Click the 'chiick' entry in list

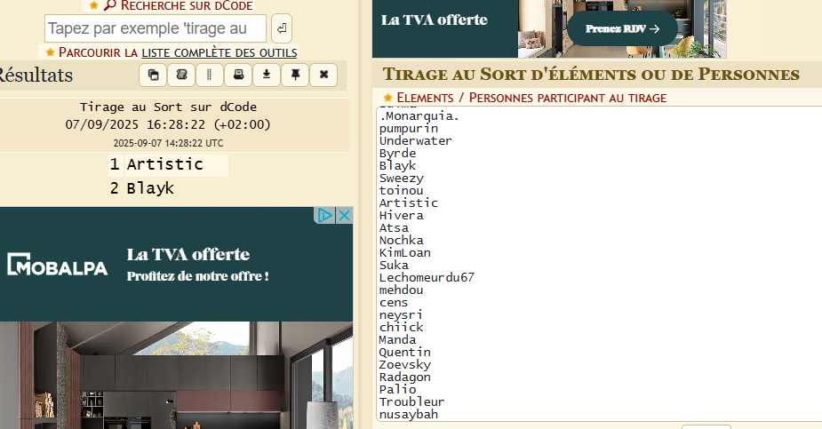(401, 328)
